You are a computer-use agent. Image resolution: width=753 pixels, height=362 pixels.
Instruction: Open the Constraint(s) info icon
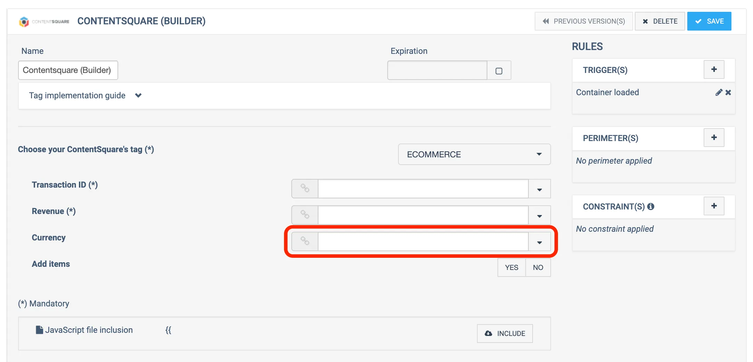click(x=651, y=206)
